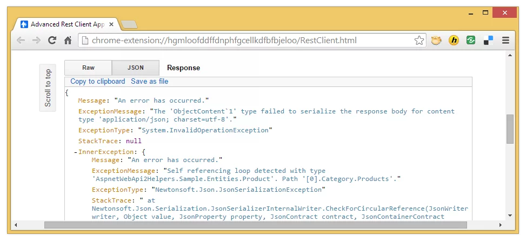Maximize the browser window

pos(485,13)
